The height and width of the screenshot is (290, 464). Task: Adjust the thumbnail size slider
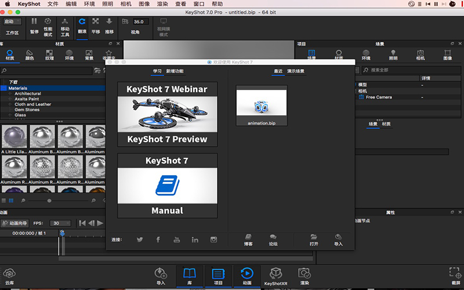49,201
